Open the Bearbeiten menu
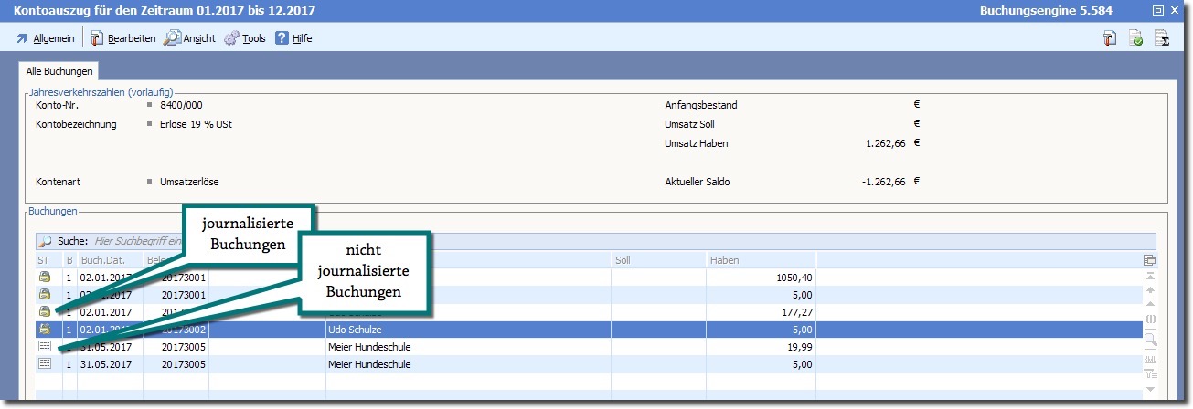 [123, 38]
